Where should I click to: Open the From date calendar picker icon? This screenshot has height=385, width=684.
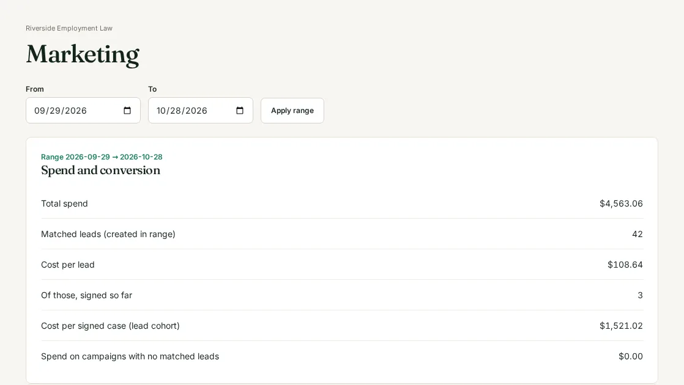127,111
